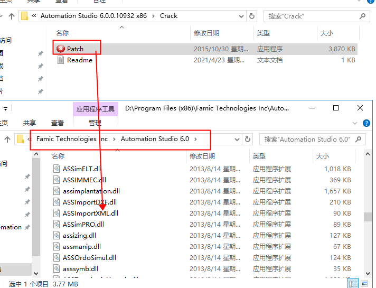Open the 管理 ribbon tab
Screen dimensions: 376x288
[95, 123]
